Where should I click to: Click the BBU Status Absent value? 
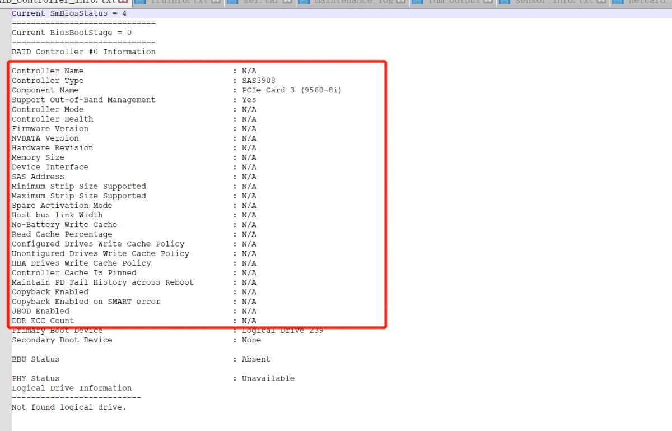(x=256, y=359)
